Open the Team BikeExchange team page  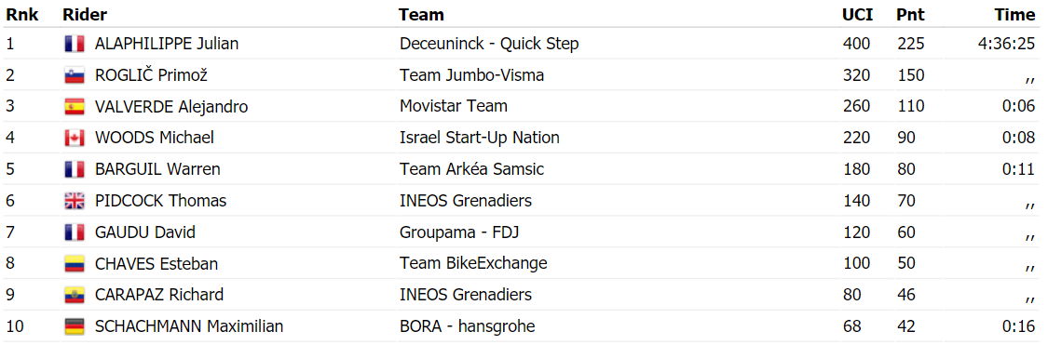(x=473, y=263)
